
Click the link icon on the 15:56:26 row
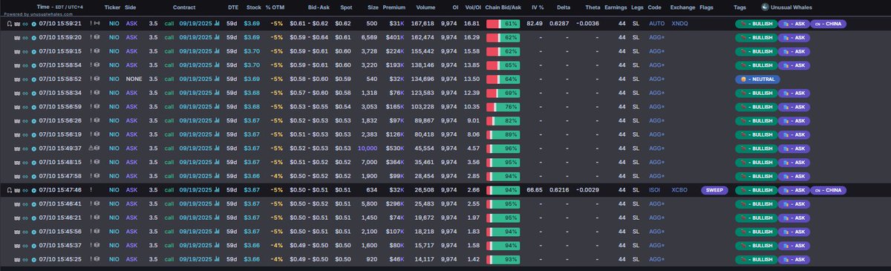point(25,121)
